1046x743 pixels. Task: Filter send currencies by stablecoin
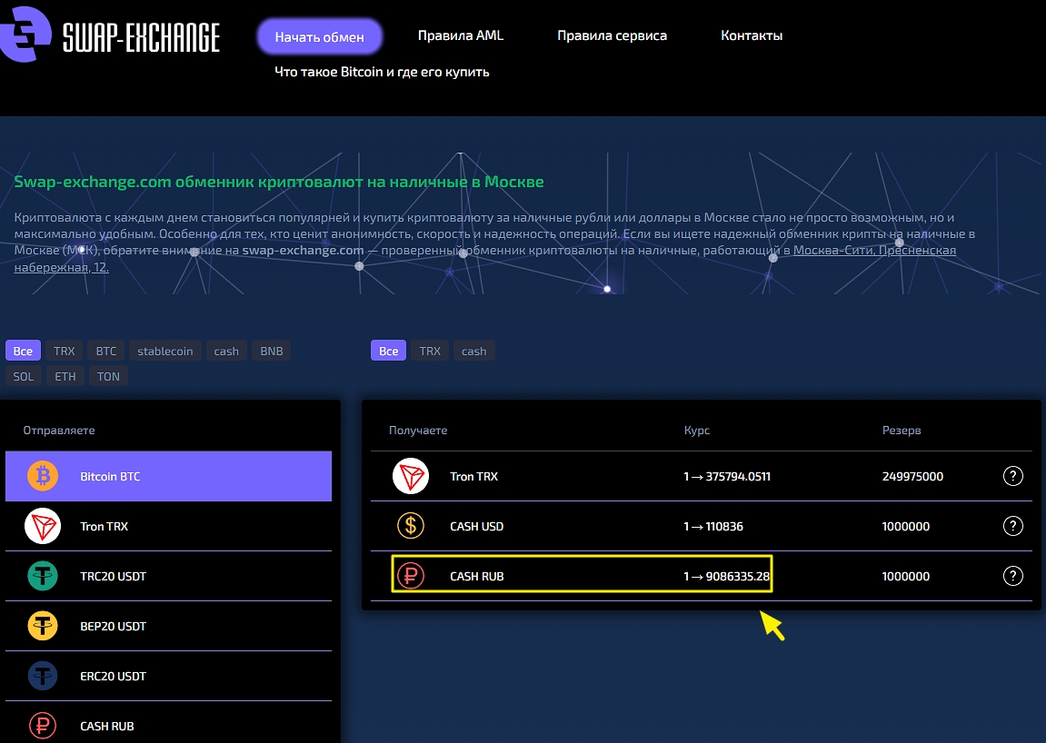point(164,351)
